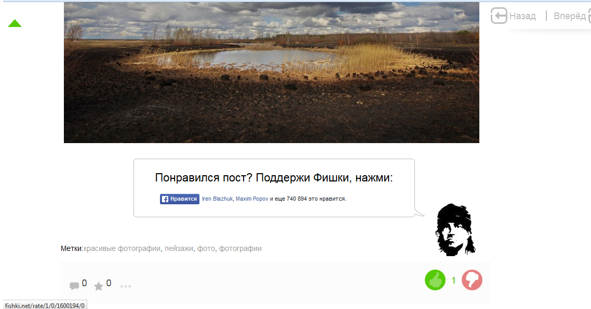
Task: Open Maxim Popov's profile link
Action: (252, 199)
